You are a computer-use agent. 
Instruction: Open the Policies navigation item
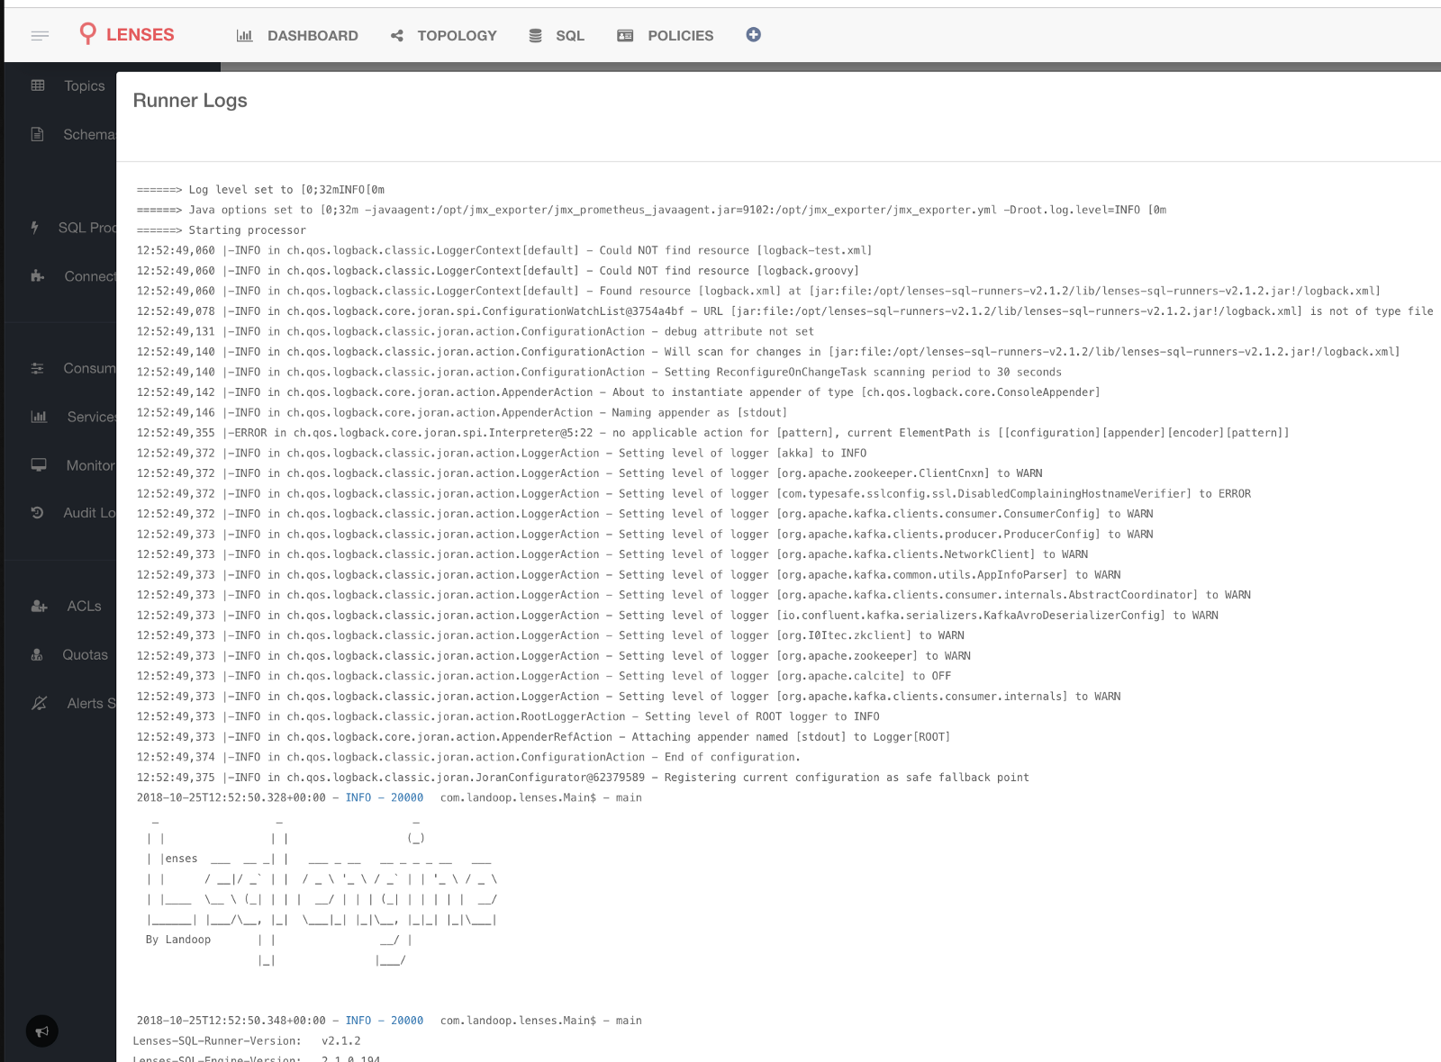click(x=666, y=36)
